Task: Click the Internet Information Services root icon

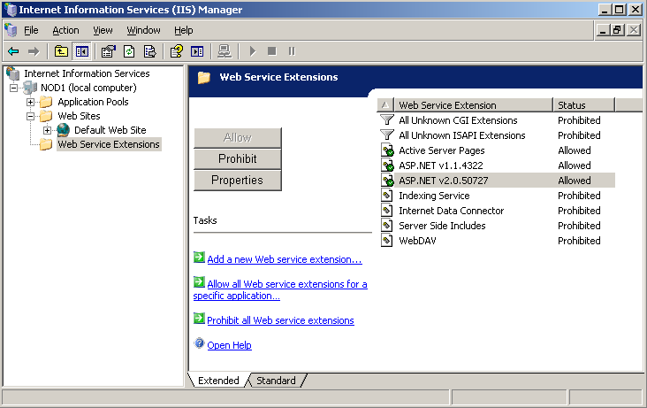Action: [x=13, y=73]
